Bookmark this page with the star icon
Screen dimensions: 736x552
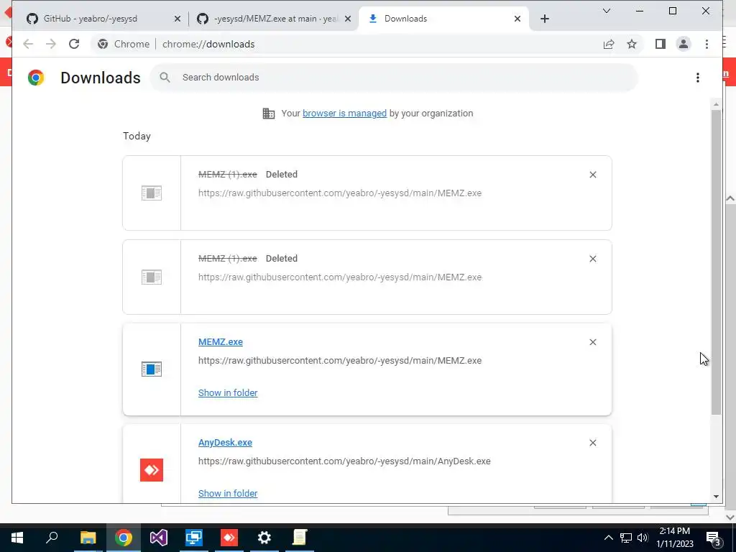pyautogui.click(x=632, y=44)
